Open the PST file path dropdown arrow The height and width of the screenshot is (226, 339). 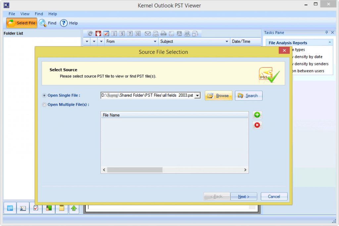coord(197,95)
